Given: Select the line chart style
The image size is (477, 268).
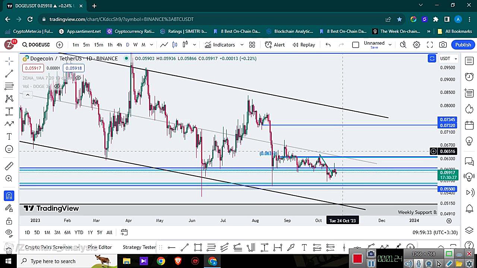Looking at the screenshot, I should 164,45.
